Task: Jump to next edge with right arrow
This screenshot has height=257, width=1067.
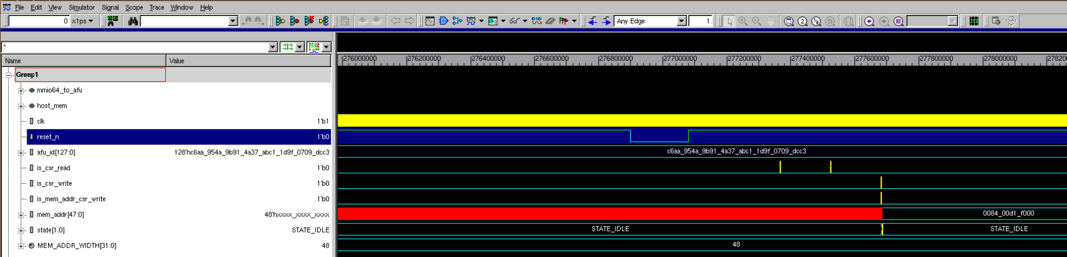Action: pyautogui.click(x=606, y=21)
